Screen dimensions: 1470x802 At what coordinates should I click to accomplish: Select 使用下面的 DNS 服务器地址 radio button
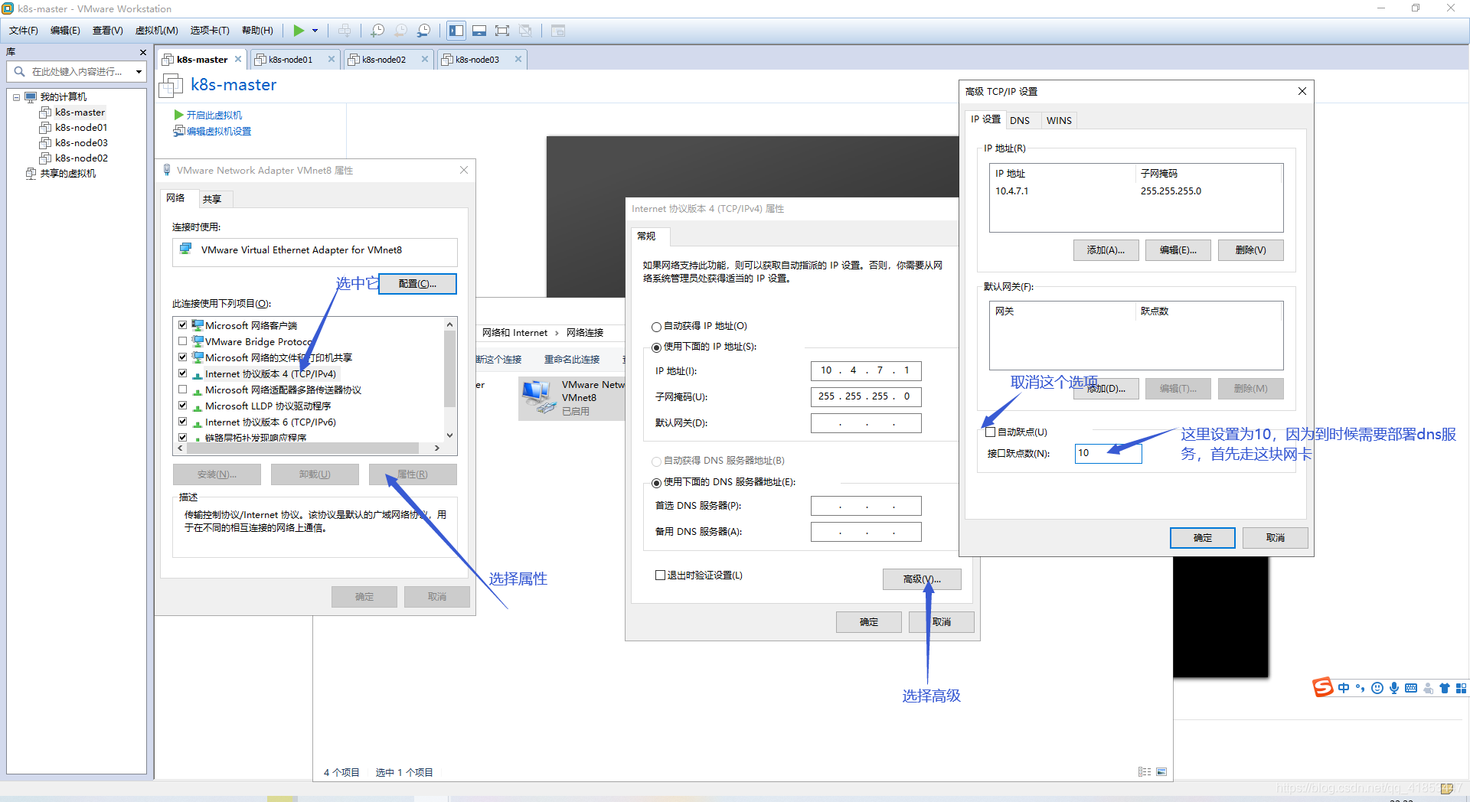(x=656, y=483)
